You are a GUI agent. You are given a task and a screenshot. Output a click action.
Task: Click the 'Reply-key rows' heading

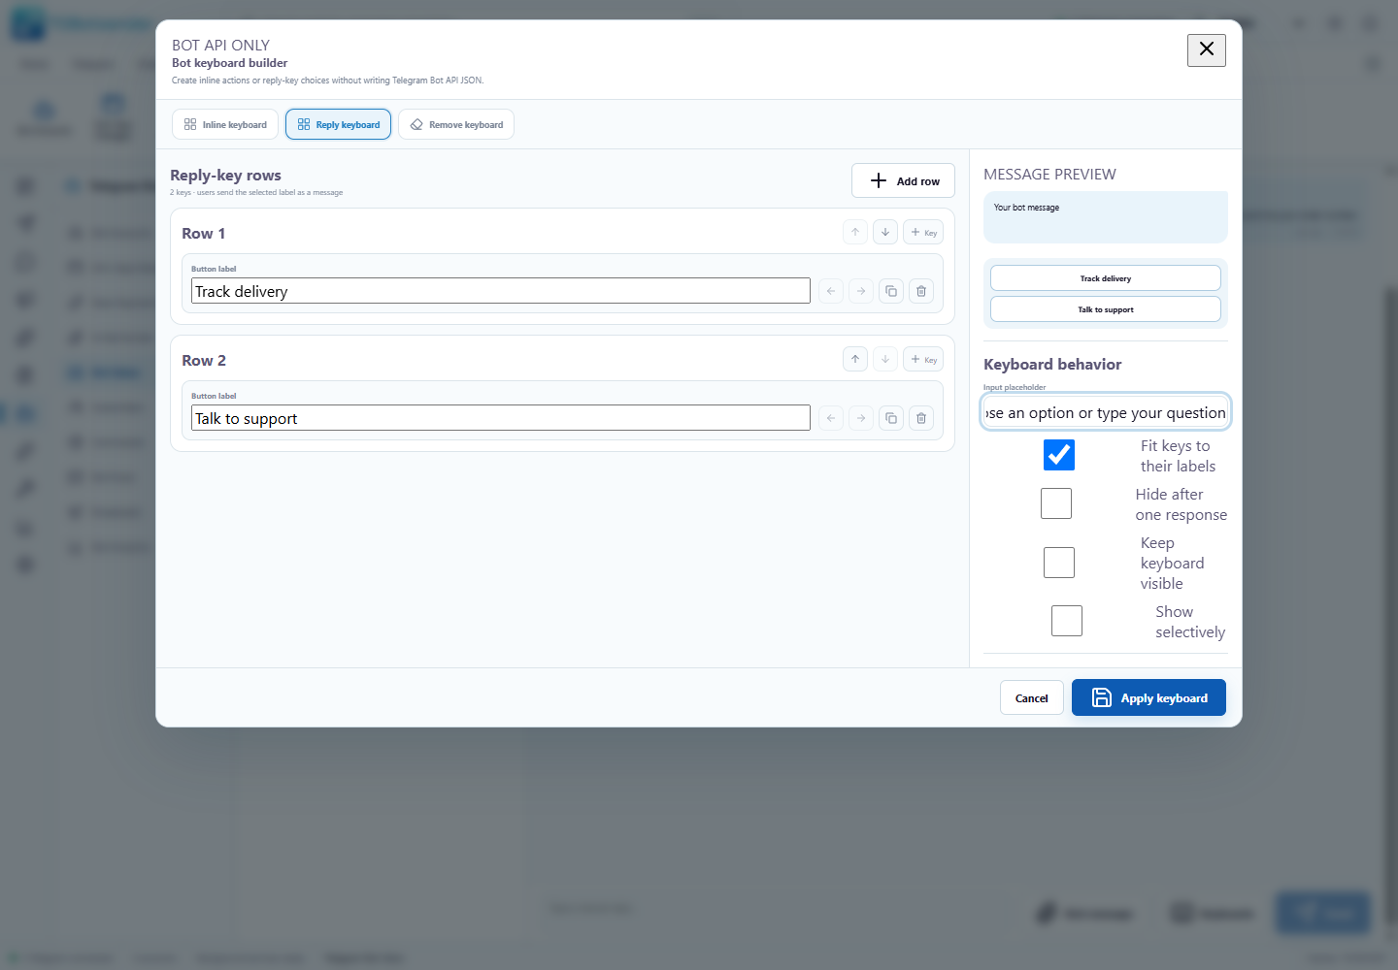coord(225,176)
